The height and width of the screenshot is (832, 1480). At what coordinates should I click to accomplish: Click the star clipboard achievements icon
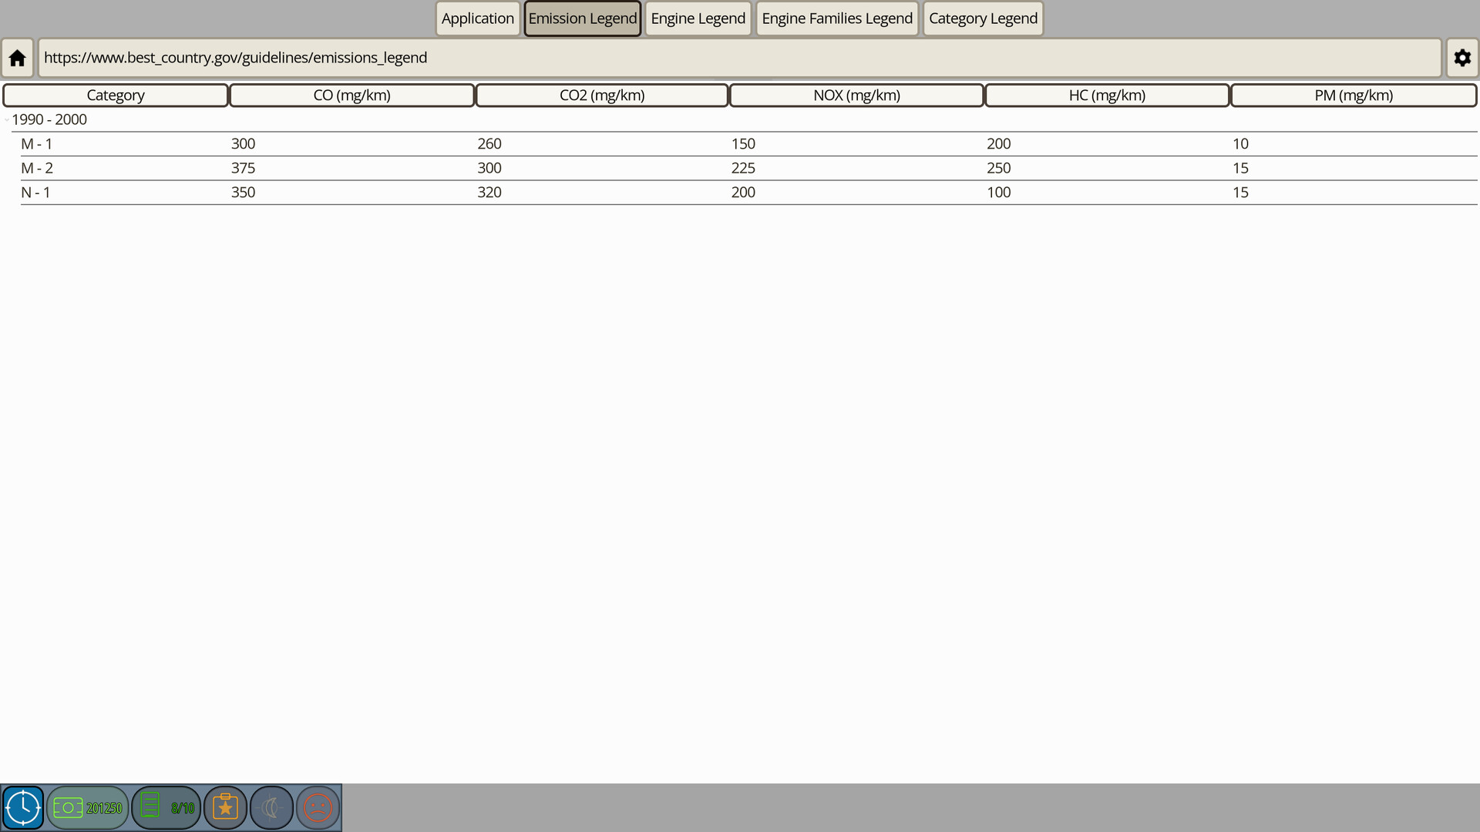click(225, 807)
